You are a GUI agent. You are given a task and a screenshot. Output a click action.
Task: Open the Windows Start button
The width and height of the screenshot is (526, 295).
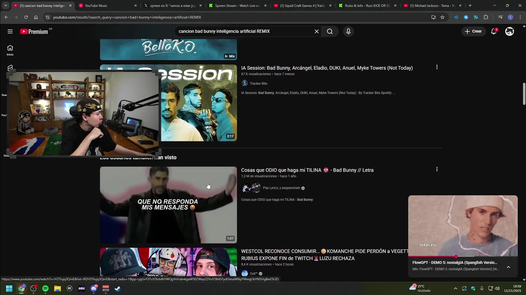(9, 288)
